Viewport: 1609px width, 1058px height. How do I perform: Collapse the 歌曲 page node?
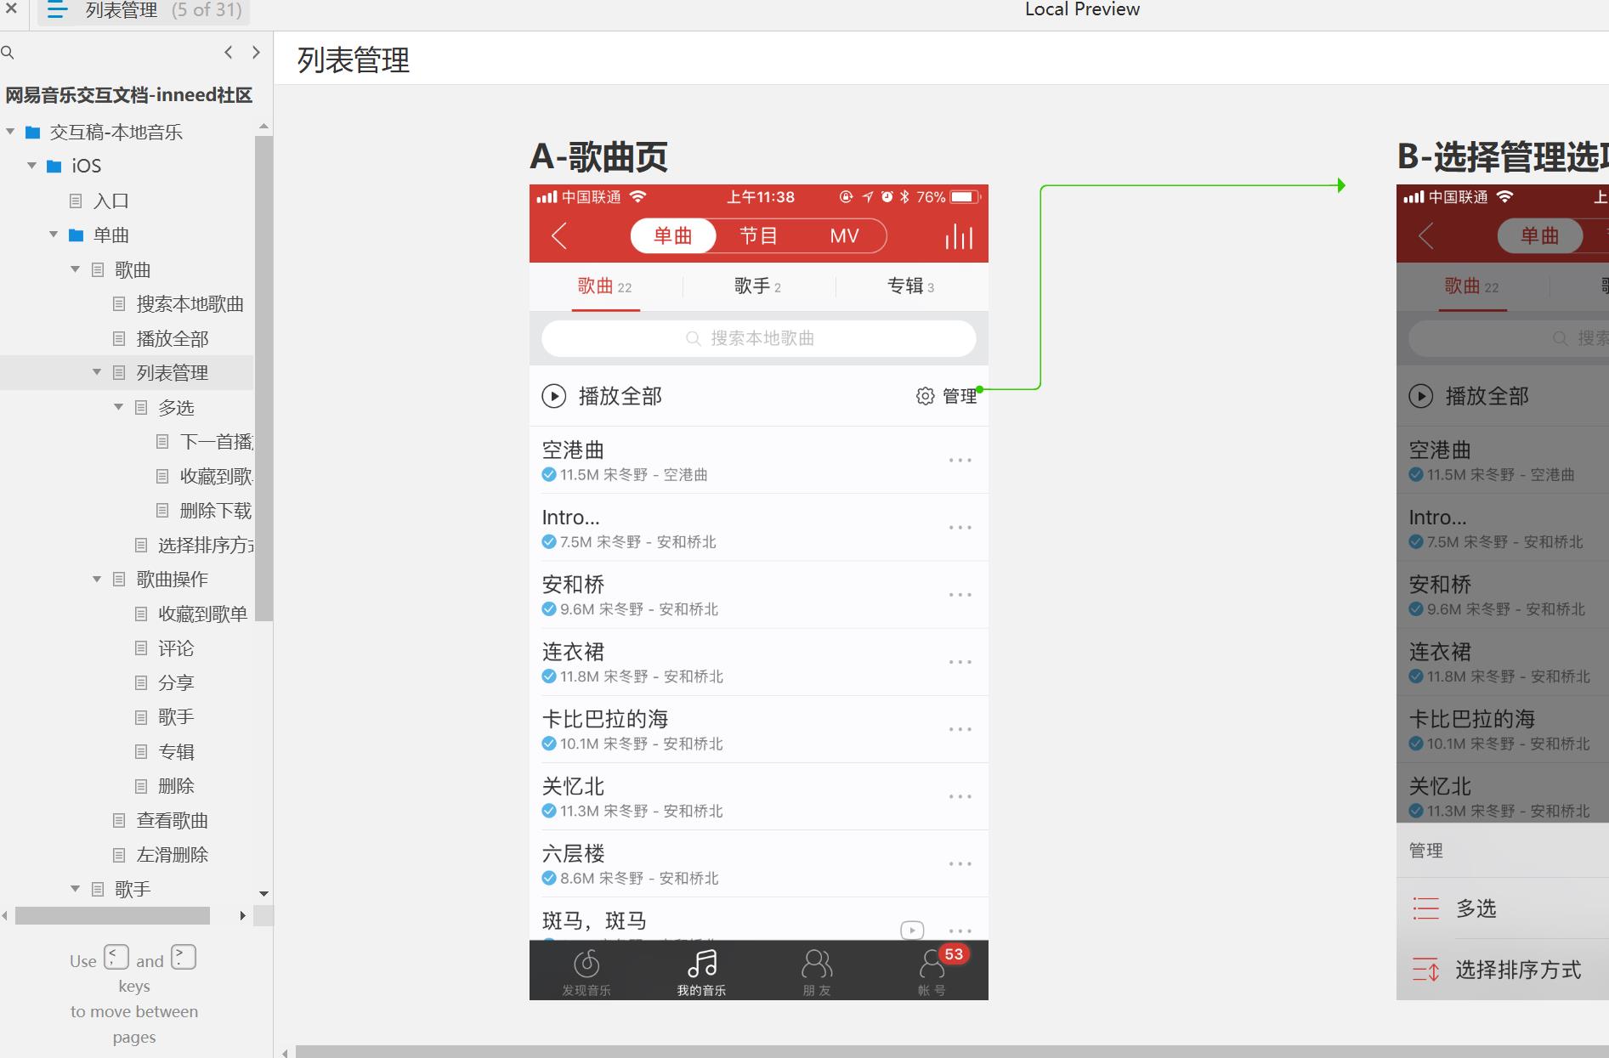(75, 269)
